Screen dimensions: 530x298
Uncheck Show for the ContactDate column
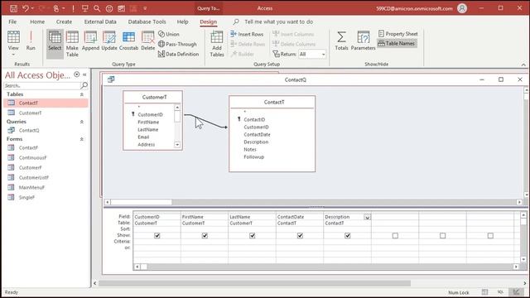pyautogui.click(x=300, y=235)
